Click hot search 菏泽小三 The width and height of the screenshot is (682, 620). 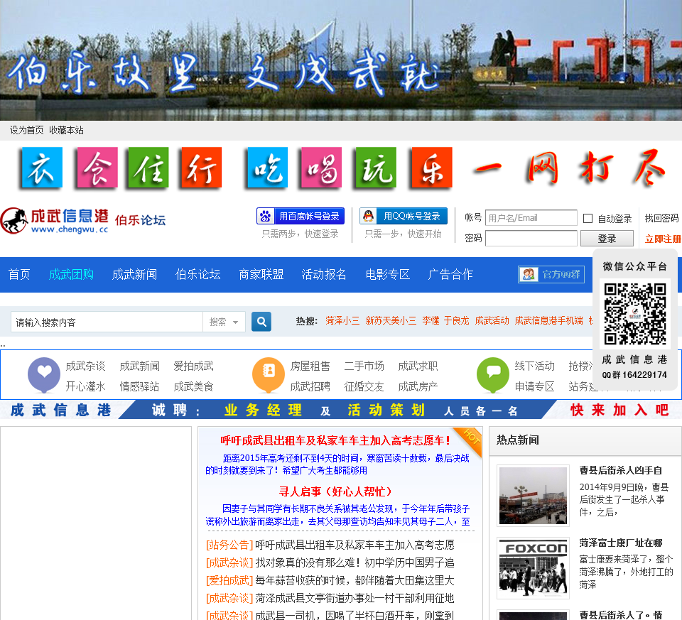tap(342, 320)
